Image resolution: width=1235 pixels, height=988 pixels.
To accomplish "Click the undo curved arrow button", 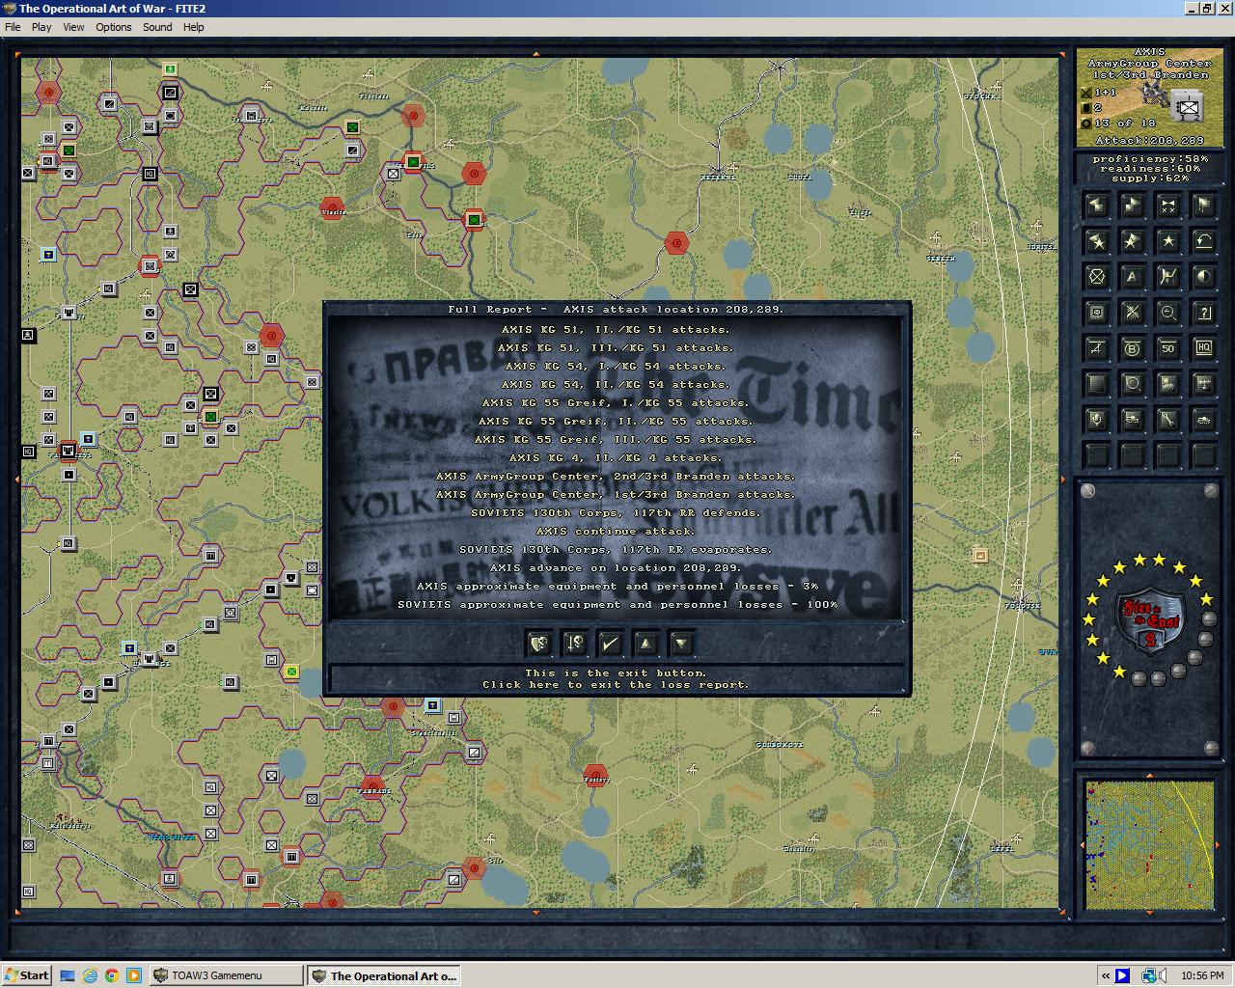I will 1204,240.
